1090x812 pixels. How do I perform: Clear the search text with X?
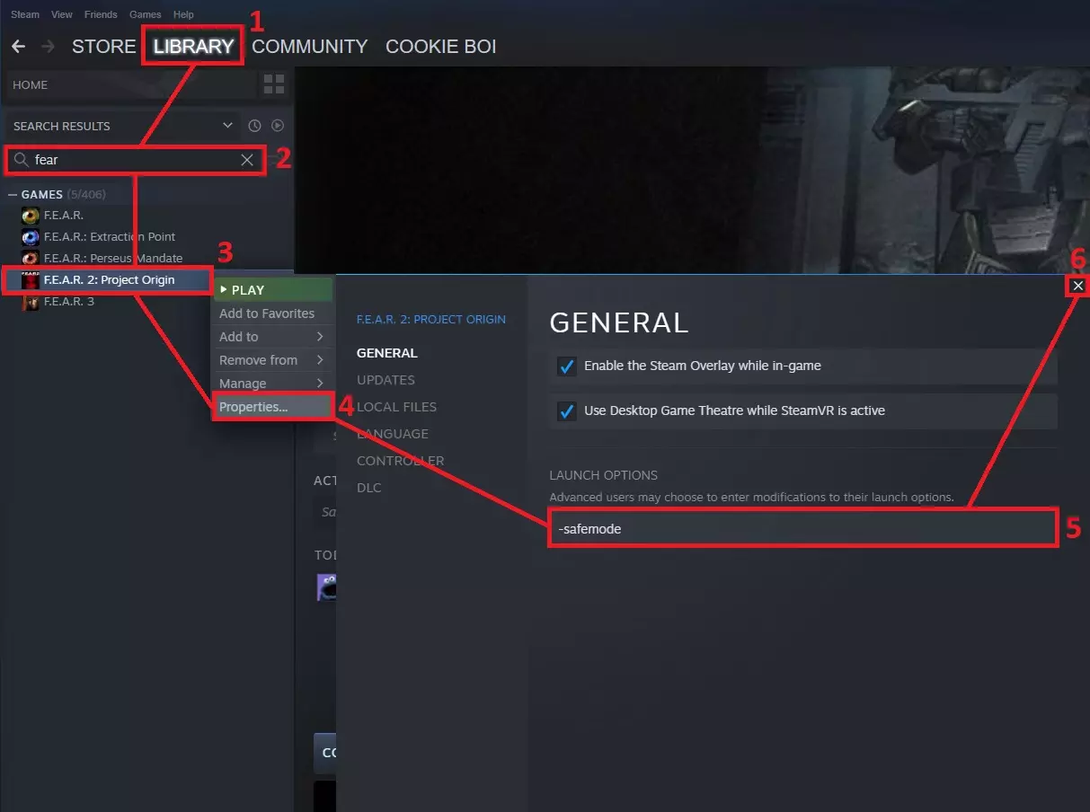[247, 160]
